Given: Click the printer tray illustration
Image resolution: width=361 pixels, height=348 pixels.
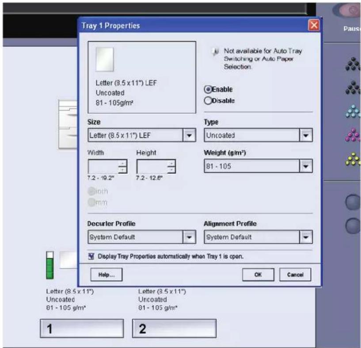Looking at the screenshot, I should click(x=68, y=124).
